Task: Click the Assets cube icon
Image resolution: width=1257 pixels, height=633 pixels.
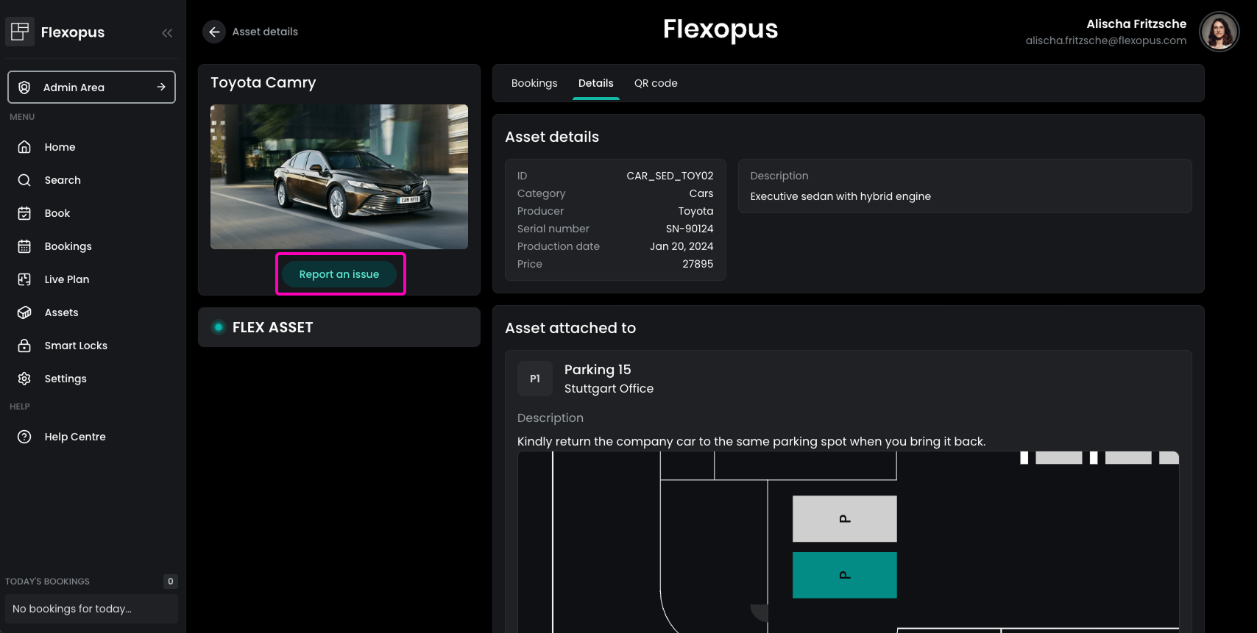Action: click(x=24, y=312)
